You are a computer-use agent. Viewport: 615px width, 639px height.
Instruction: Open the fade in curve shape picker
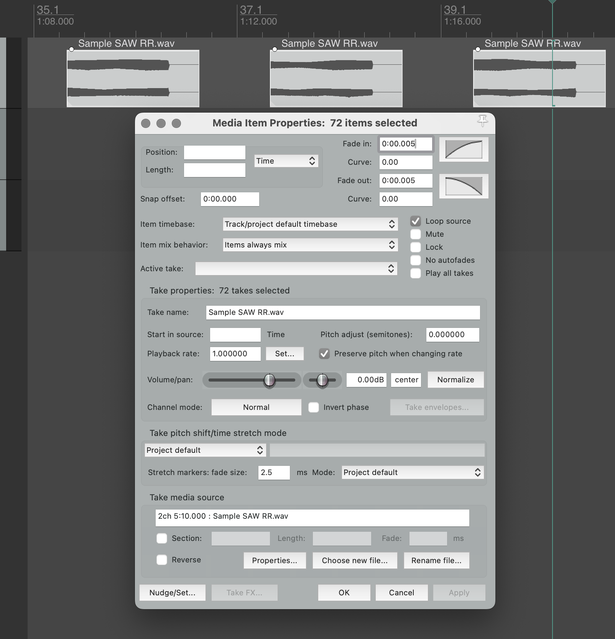(464, 149)
